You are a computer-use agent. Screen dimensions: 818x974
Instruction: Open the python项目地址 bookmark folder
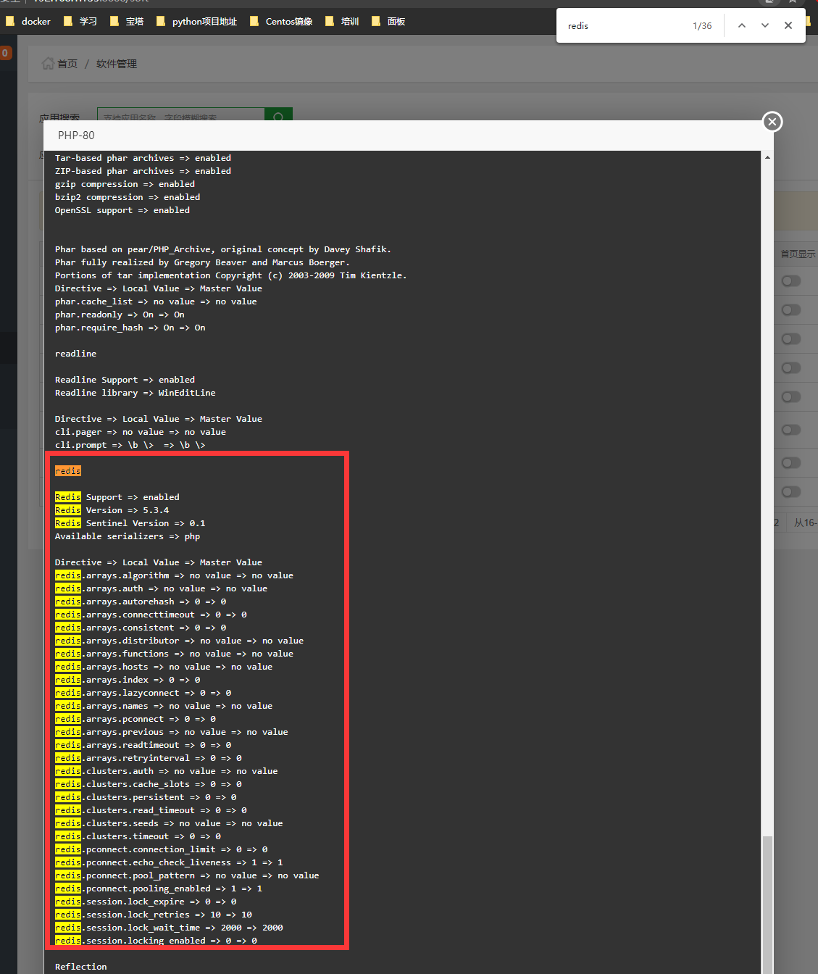click(196, 22)
